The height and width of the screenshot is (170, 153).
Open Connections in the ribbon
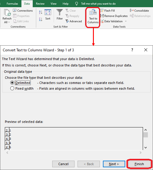(x=23, y=11)
